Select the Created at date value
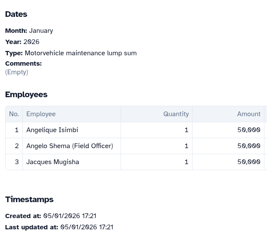The image size is (267, 241). click(x=69, y=216)
